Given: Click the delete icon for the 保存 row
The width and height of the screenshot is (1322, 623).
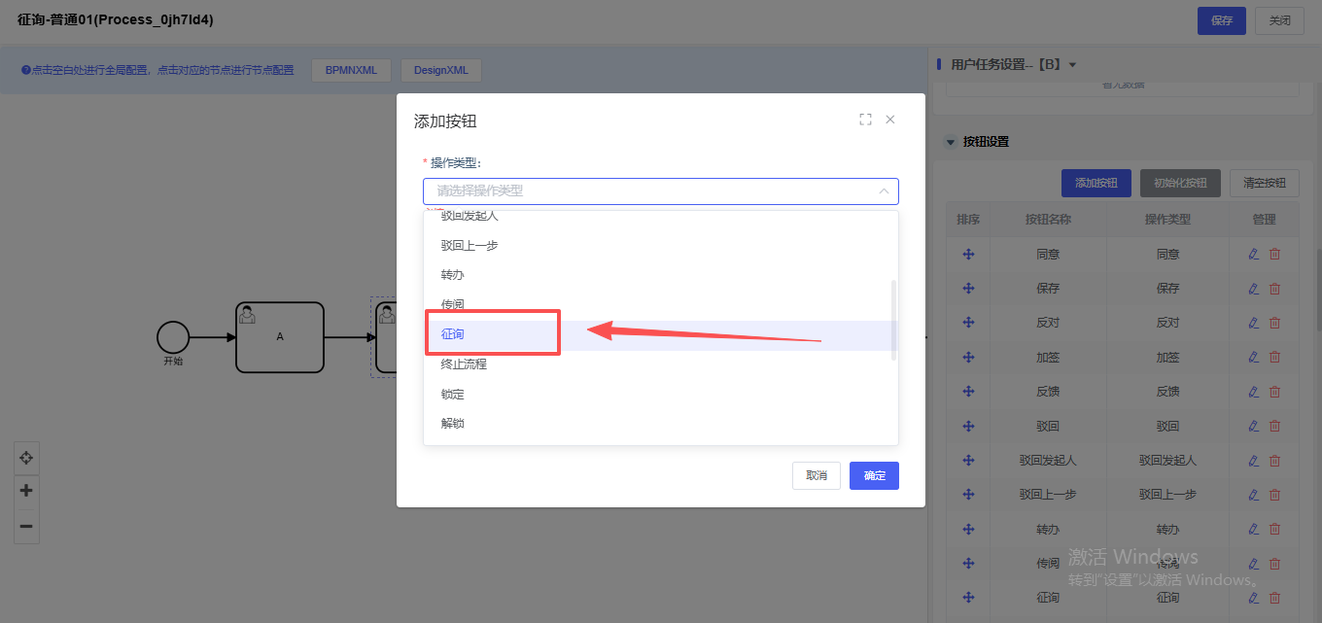Looking at the screenshot, I should [x=1274, y=289].
